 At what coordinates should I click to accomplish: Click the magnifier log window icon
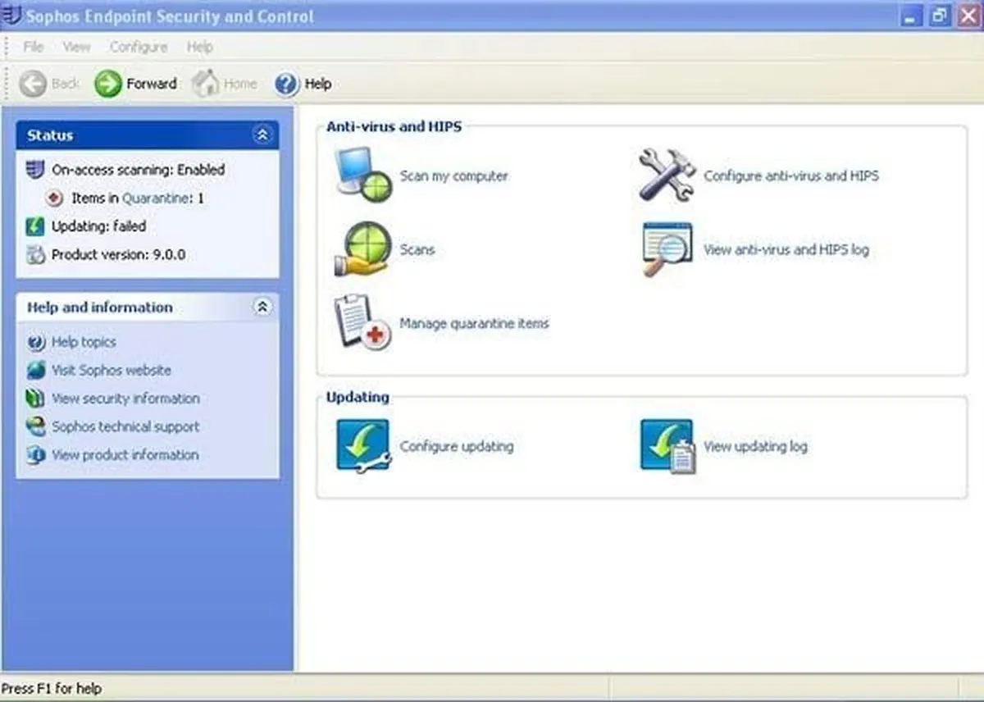(x=667, y=248)
